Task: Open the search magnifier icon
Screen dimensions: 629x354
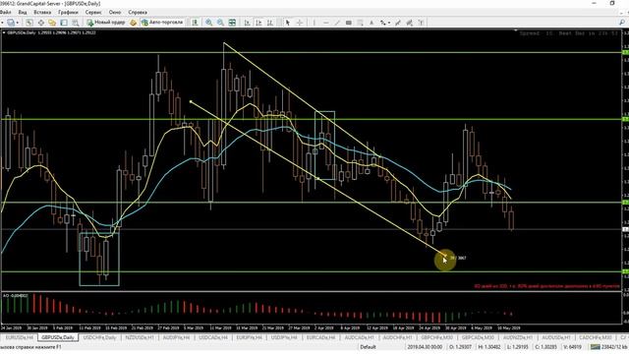Action: coord(622,23)
